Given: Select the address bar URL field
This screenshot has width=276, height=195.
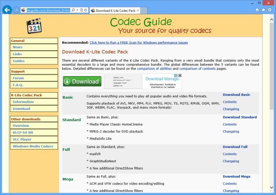Looking at the screenshot, I should click(48, 10).
